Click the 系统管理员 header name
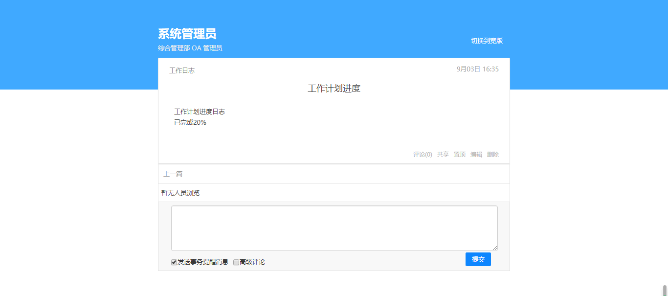 coord(187,34)
